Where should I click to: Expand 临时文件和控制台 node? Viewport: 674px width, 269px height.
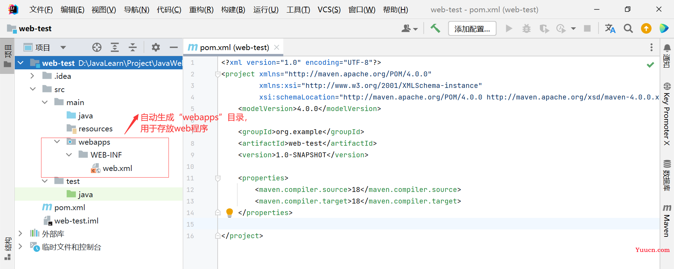[21, 247]
